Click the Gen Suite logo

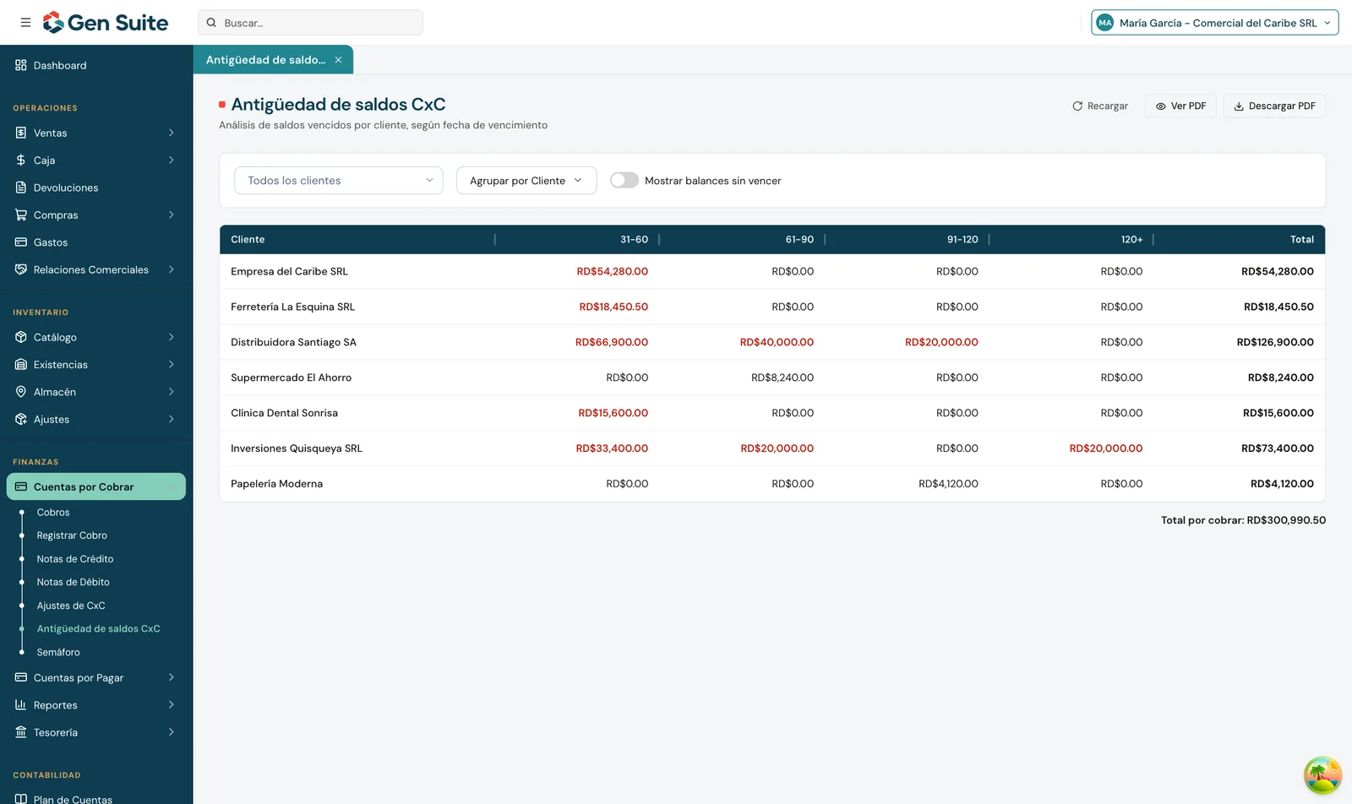106,23
